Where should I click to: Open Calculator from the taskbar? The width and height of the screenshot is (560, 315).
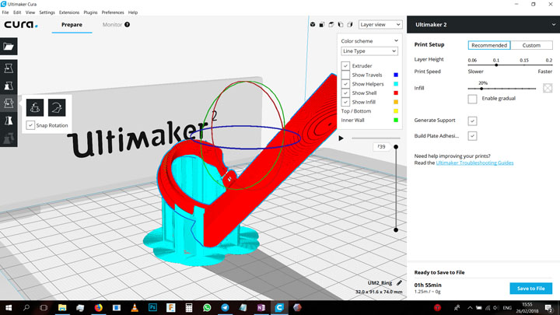[x=189, y=307]
